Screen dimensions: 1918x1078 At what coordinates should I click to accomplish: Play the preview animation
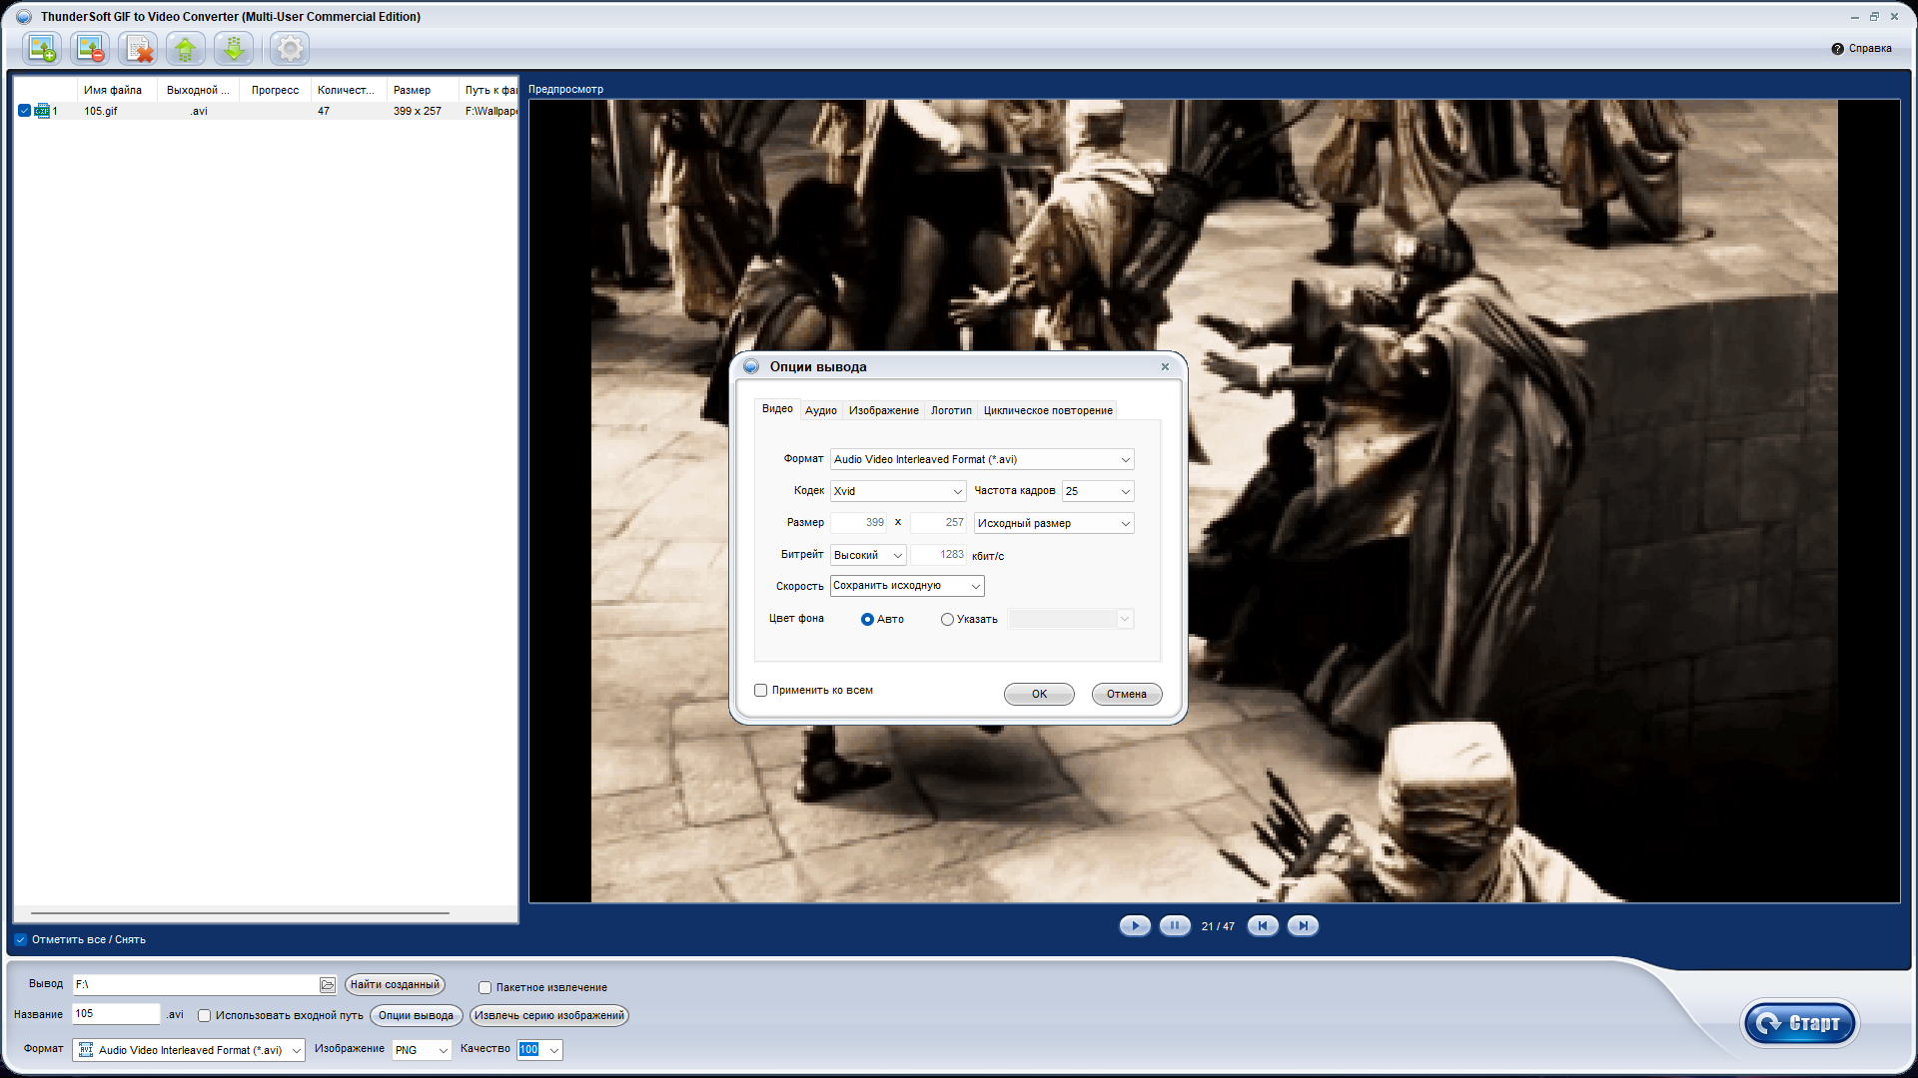tap(1135, 926)
